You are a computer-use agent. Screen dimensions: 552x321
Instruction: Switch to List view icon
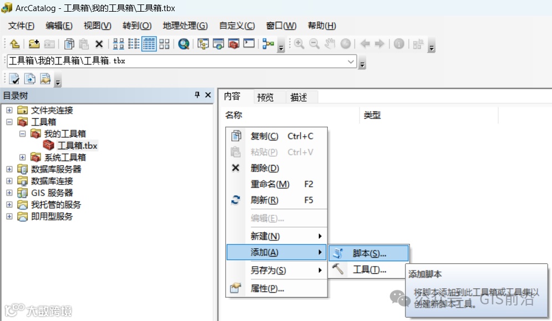point(134,44)
